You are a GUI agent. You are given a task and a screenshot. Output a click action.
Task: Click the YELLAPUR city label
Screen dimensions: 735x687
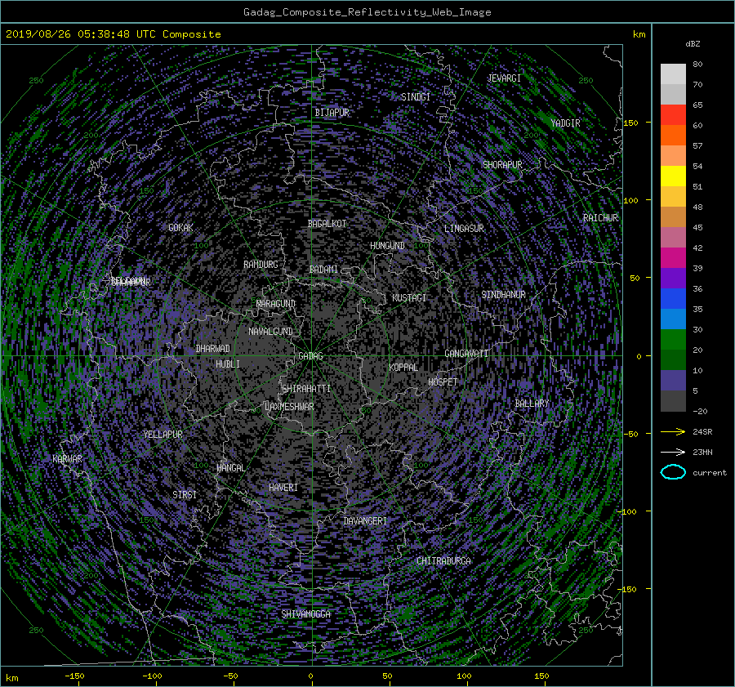pos(163,435)
